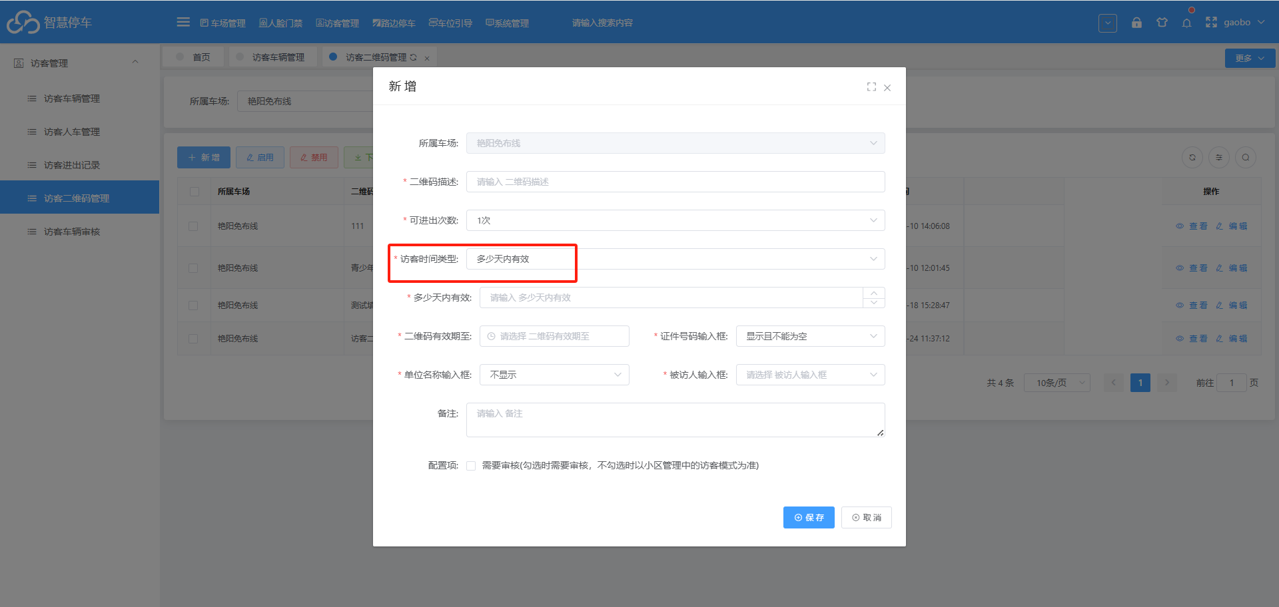Open the 单位名称输入框 dropdown

pos(554,375)
